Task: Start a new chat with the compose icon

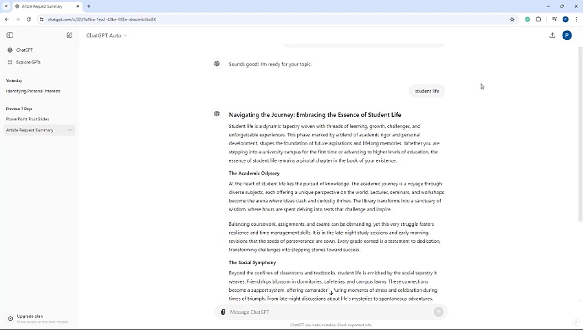Action: tap(69, 35)
